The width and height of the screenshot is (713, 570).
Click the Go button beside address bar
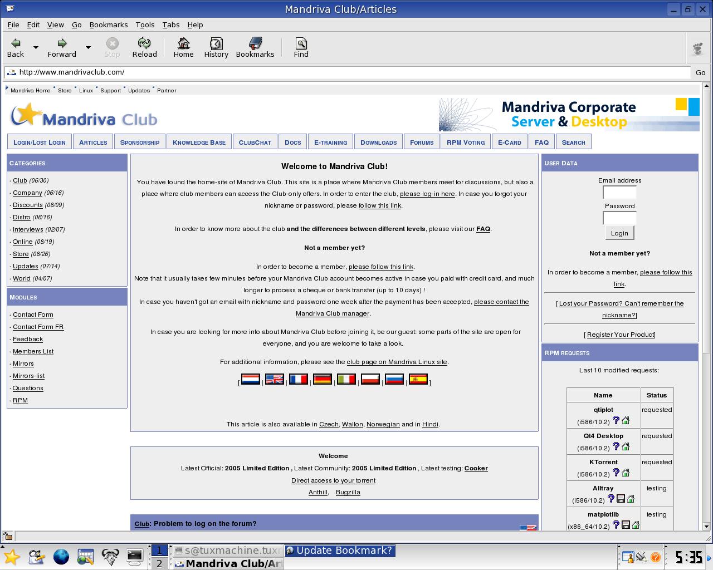point(701,72)
